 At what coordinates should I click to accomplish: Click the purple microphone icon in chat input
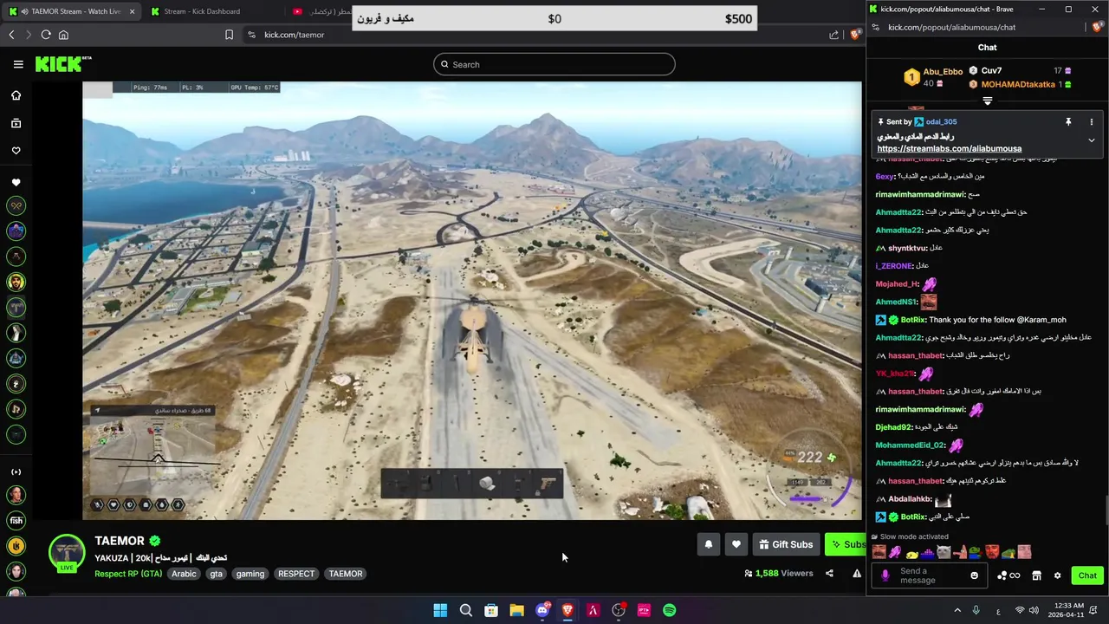pyautogui.click(x=885, y=575)
